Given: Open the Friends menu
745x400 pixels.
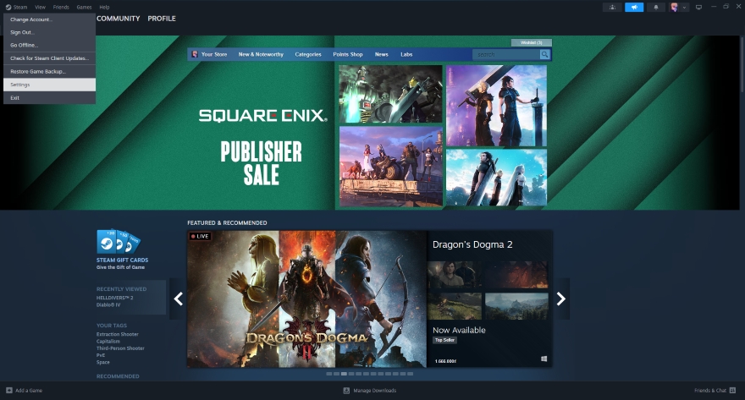Looking at the screenshot, I should 61,7.
